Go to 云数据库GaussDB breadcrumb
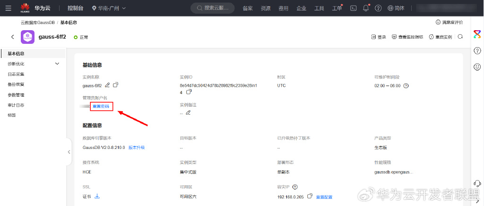 tap(38, 23)
